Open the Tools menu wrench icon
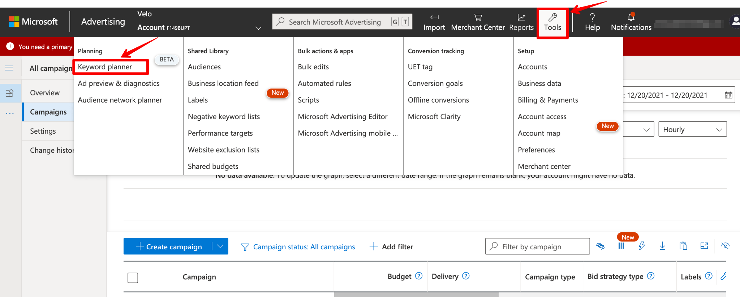Screen dimensions: 740x297 552,17
